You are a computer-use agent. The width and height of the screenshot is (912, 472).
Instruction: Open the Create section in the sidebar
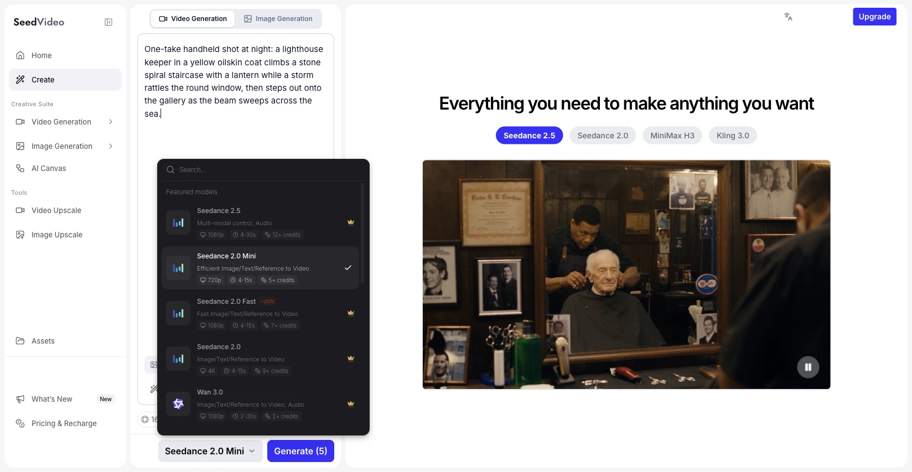click(x=65, y=80)
